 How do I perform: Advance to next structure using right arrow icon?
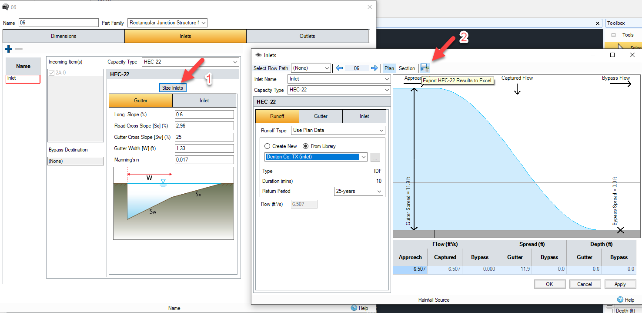[374, 68]
